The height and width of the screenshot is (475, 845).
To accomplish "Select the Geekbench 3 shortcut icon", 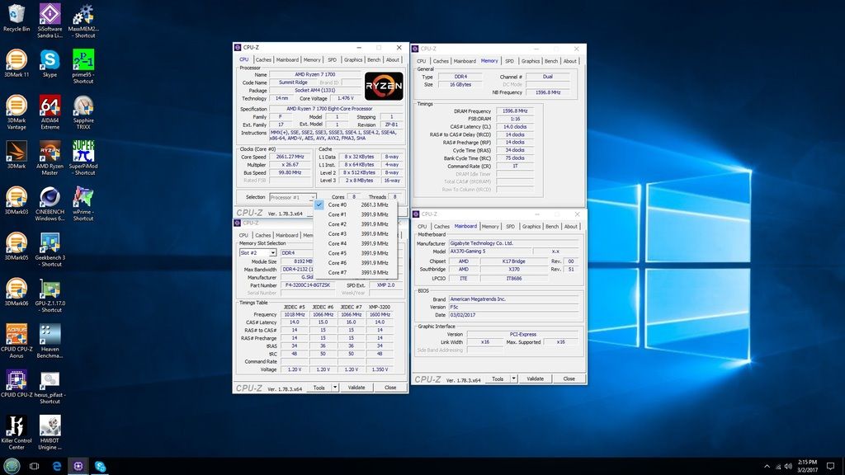I will click(50, 249).
